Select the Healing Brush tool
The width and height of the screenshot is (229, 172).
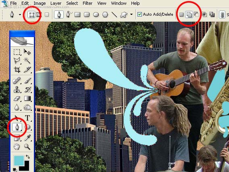17,81
